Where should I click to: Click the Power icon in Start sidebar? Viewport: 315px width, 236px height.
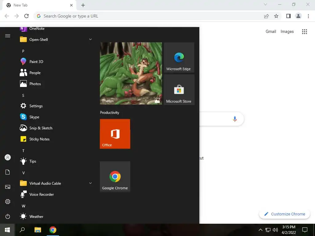click(x=8, y=216)
